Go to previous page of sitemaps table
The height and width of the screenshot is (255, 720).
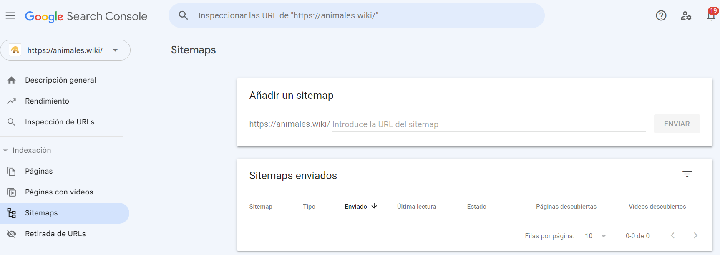672,235
